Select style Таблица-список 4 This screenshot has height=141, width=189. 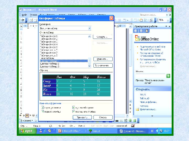point(49,44)
